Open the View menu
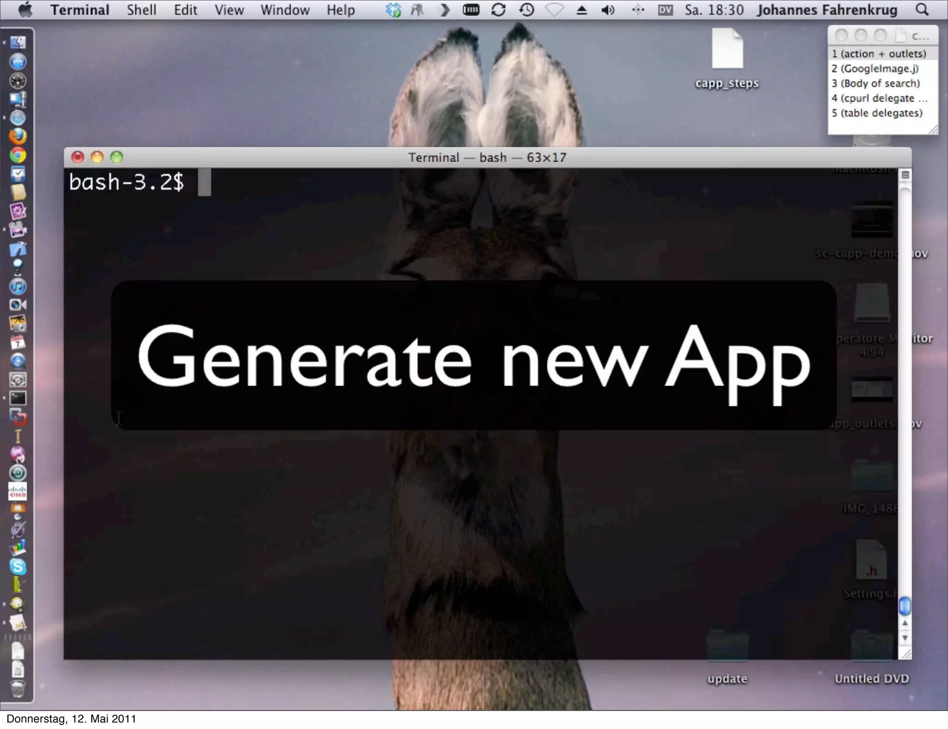 click(229, 10)
